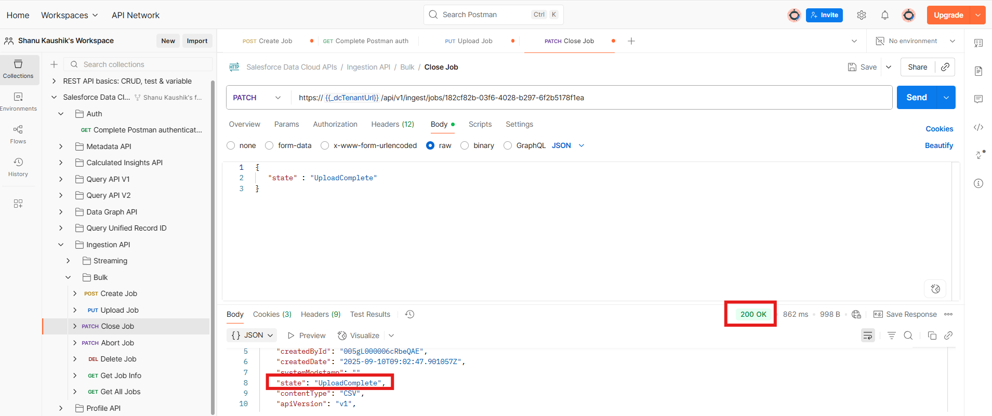Open the notifications bell icon
This screenshot has width=992, height=416.
(884, 15)
